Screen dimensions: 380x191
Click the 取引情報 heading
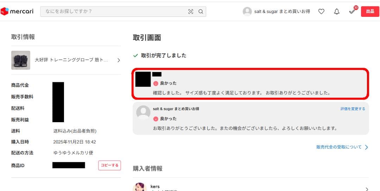click(23, 37)
